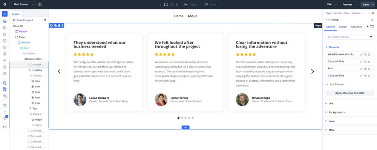Open the stacked windows icon in sidebar
This screenshot has height=150, width=377.
(x=5, y=105)
